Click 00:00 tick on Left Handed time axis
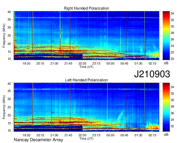The image size is (177, 143). tap(110, 135)
